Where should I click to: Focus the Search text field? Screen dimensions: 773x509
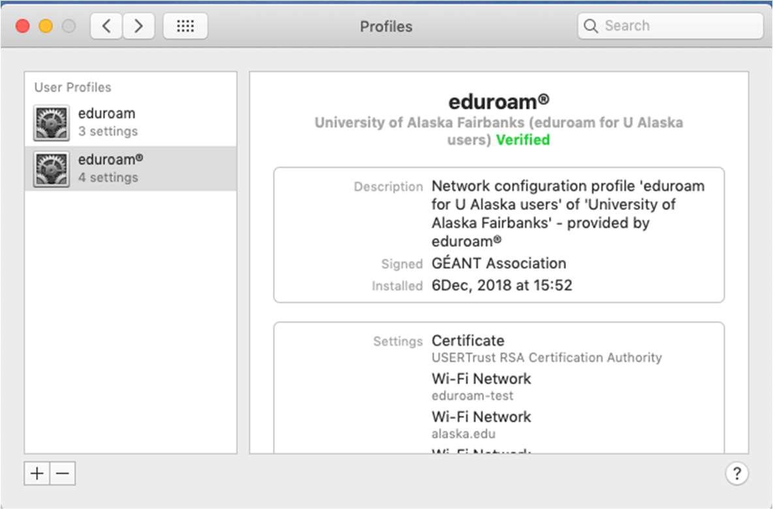(679, 26)
